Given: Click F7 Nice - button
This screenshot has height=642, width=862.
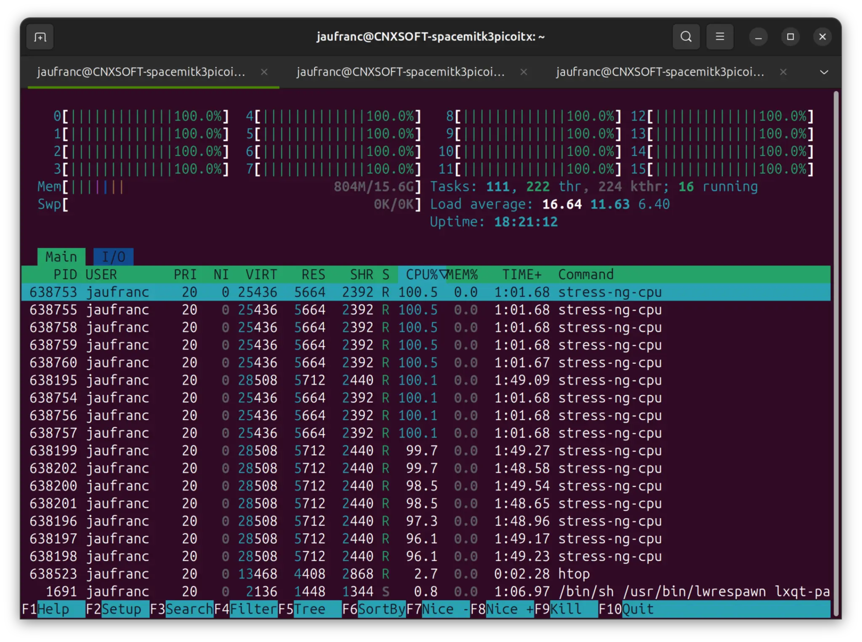Looking at the screenshot, I should click(x=438, y=609).
